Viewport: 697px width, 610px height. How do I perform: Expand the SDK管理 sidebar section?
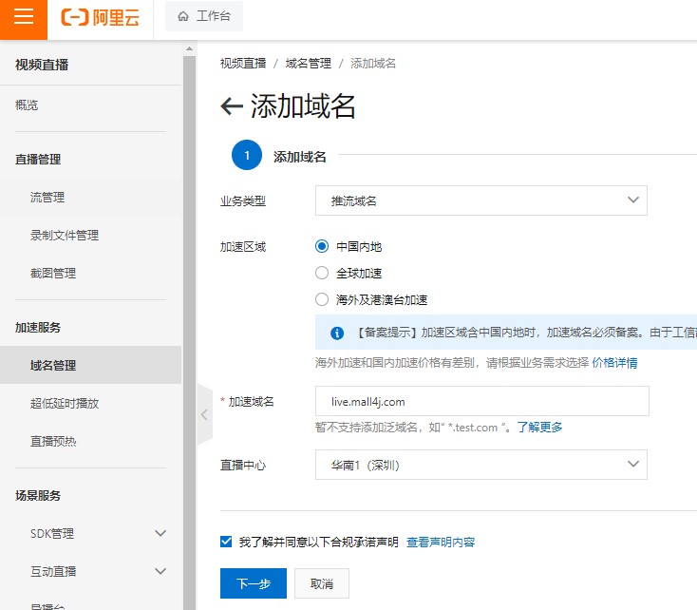point(160,534)
